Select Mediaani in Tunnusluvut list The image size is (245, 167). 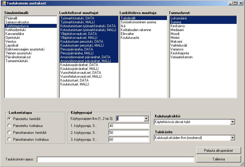pyautogui.click(x=203, y=30)
